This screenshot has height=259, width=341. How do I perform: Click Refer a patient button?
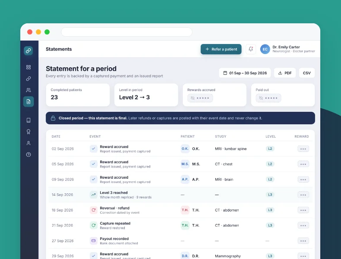click(221, 49)
